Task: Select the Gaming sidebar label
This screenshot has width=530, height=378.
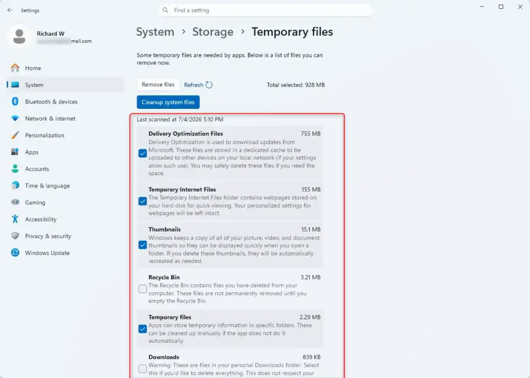Action: pyautogui.click(x=35, y=202)
